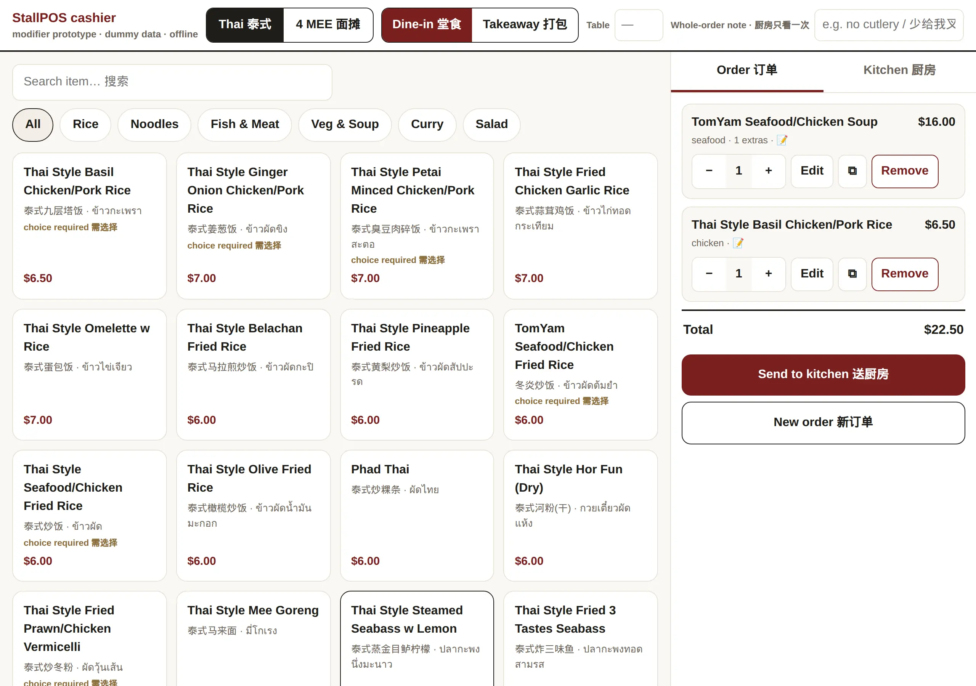Add Thai Style Basil Chicken/Pork Rice card
Screen dimensions: 976x686
pos(89,226)
